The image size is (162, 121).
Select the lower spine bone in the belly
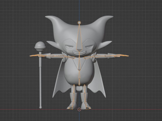79,75
